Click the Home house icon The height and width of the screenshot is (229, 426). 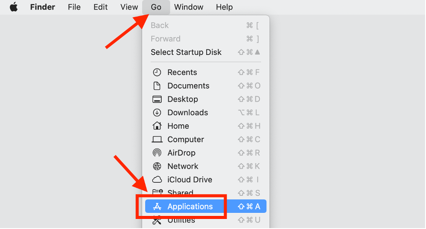coord(157,126)
